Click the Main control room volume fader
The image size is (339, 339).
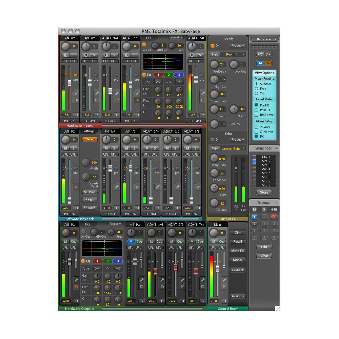coord(218,267)
